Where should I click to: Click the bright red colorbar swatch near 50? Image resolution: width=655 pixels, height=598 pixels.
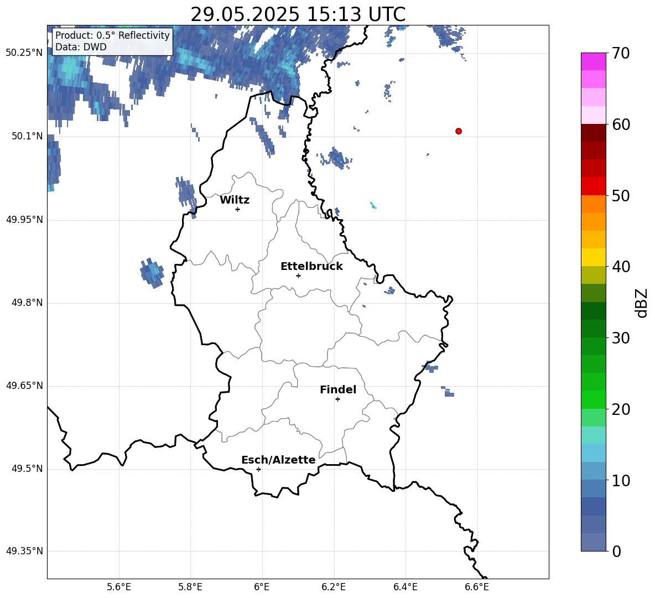tap(593, 186)
